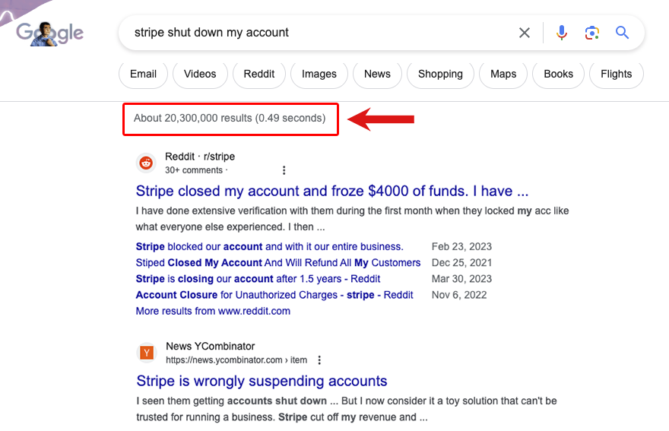Click the YCombinator Y favicon
669x431 pixels.
click(147, 353)
